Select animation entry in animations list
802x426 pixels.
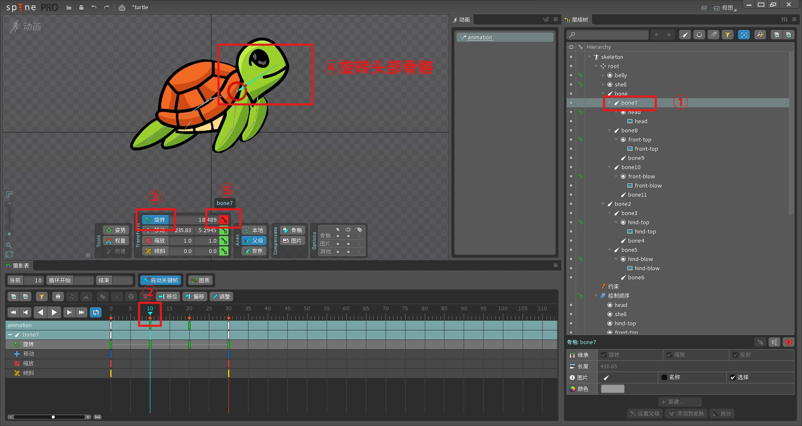pos(505,37)
